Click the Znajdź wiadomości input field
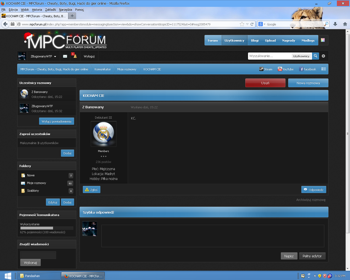 38,255
